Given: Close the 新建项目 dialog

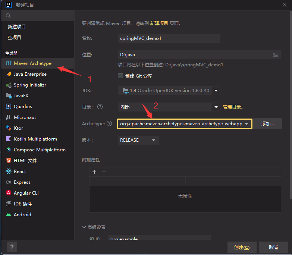Looking at the screenshot, I should pyautogui.click(x=285, y=5).
